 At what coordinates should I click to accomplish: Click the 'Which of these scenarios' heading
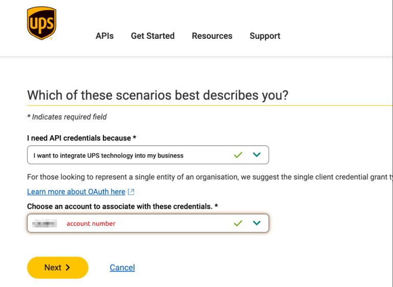(x=158, y=95)
